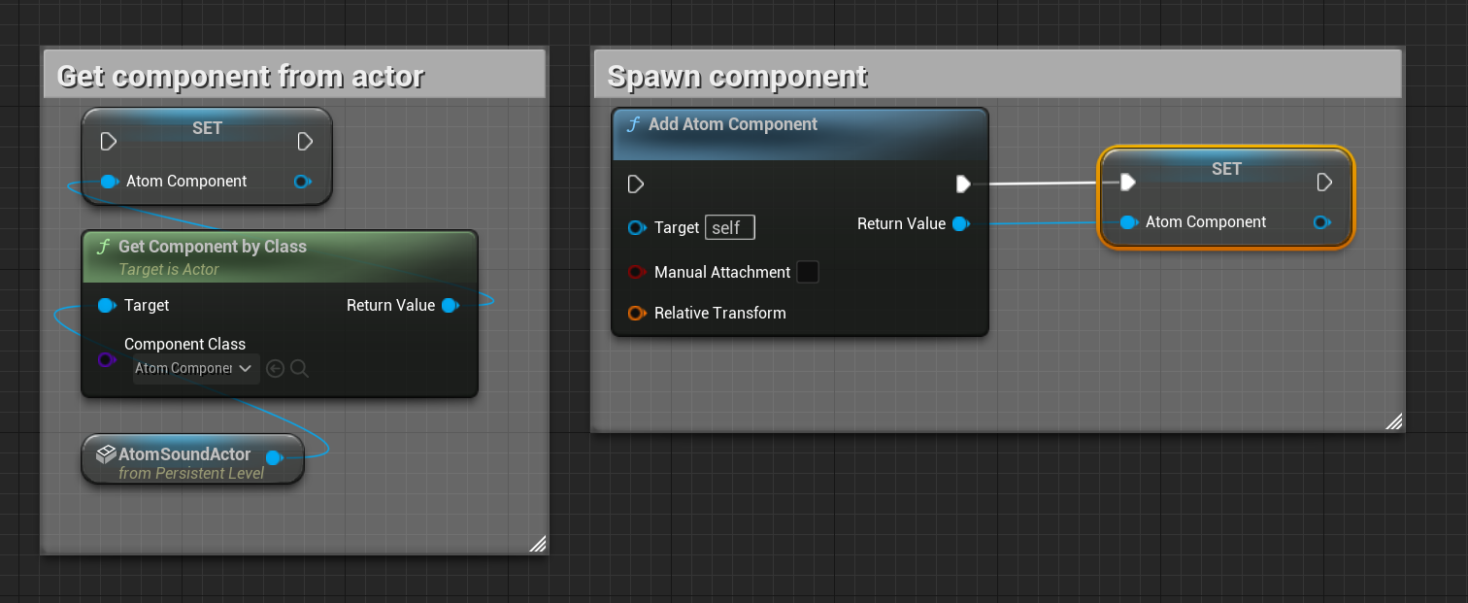Image resolution: width=1468 pixels, height=603 pixels.
Task: Click the Relative Transform orange pin
Action: [637, 313]
